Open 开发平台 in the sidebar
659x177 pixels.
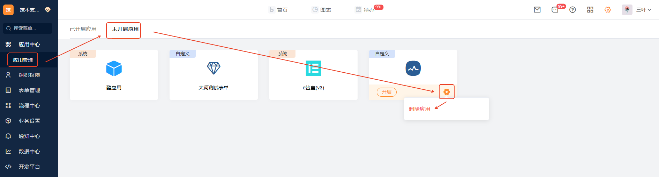click(29, 167)
